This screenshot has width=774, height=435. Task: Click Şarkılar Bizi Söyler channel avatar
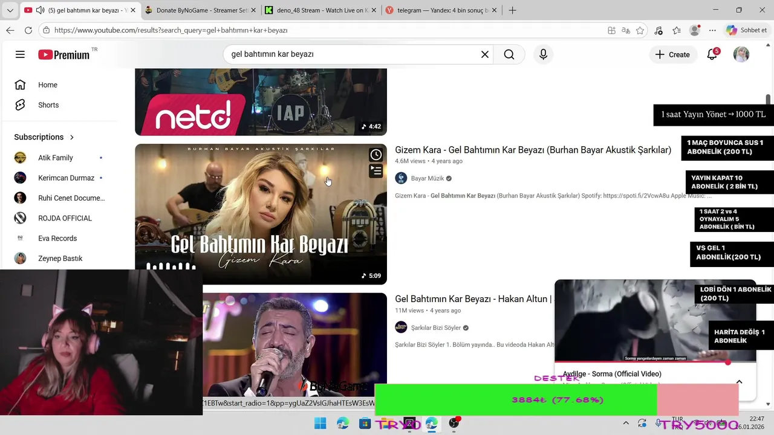click(x=401, y=327)
